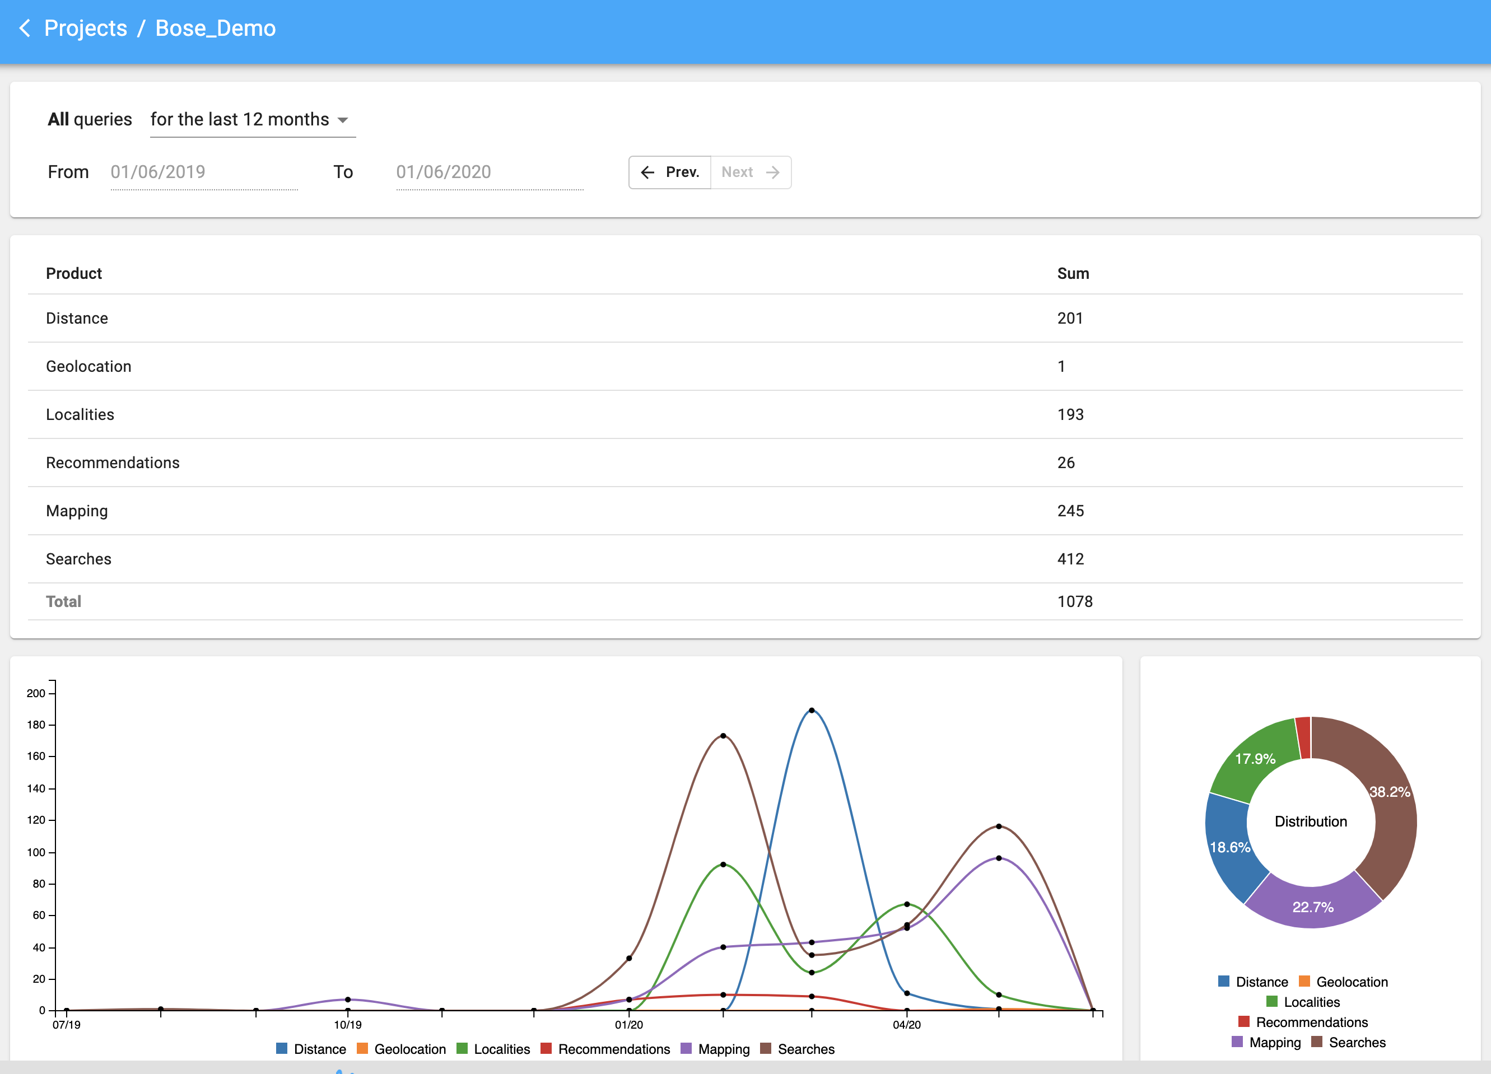Toggle Searches series in line chart legend
1491x1074 pixels.
(798, 1049)
